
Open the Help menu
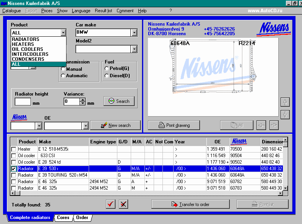click(142, 11)
